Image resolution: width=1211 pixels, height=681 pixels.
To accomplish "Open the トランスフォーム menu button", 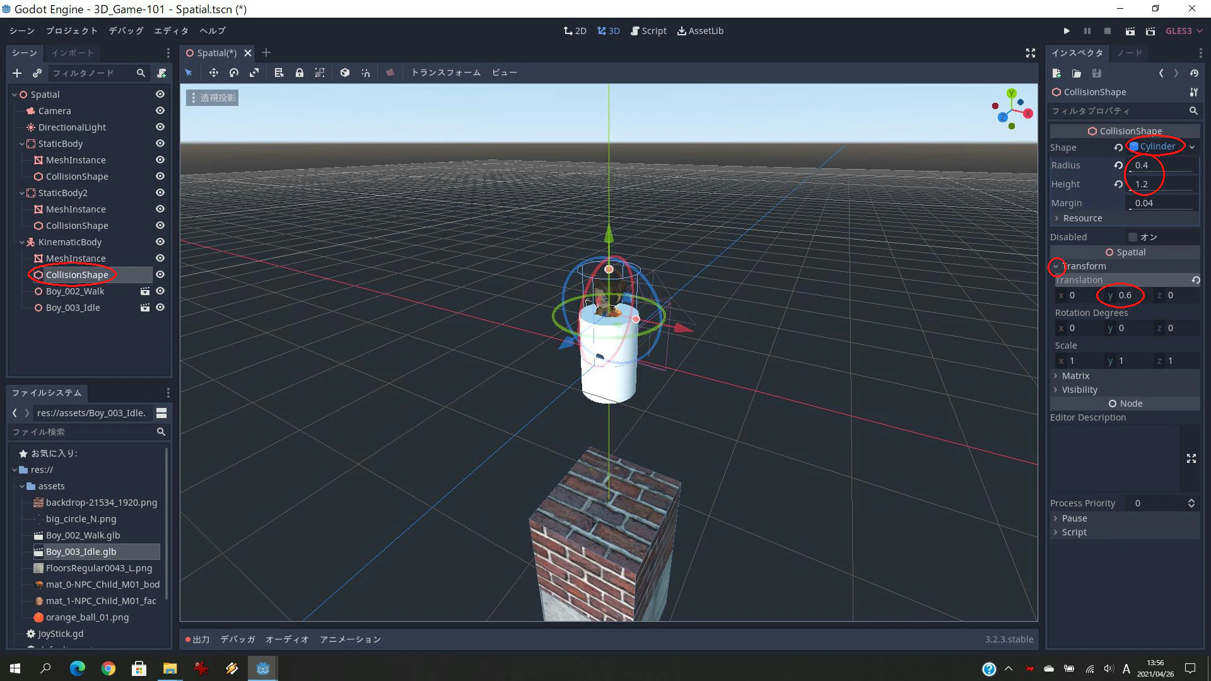I will [x=446, y=73].
